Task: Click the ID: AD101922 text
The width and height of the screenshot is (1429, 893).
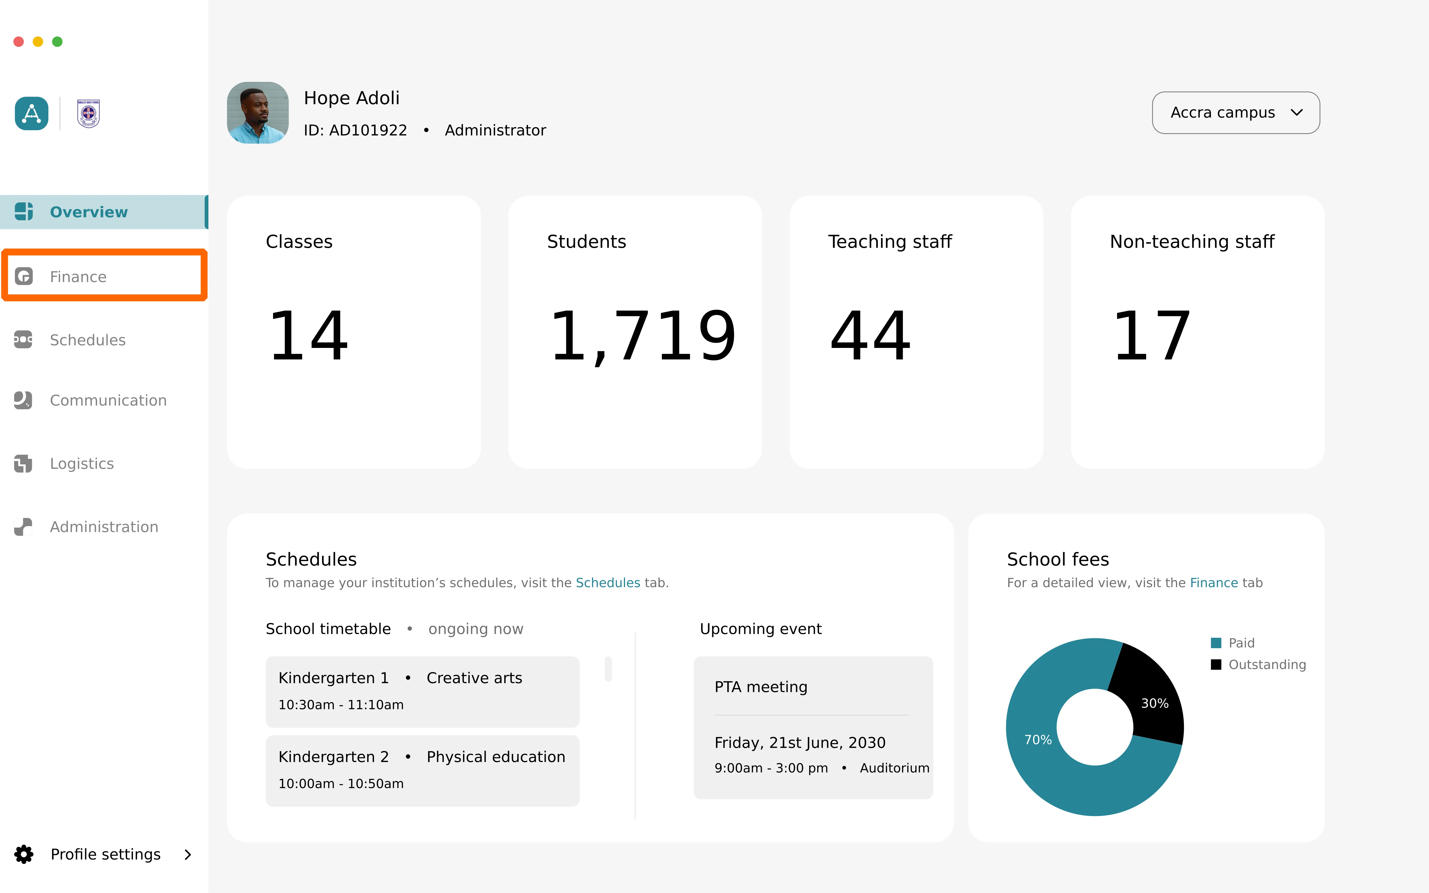Action: pos(356,130)
